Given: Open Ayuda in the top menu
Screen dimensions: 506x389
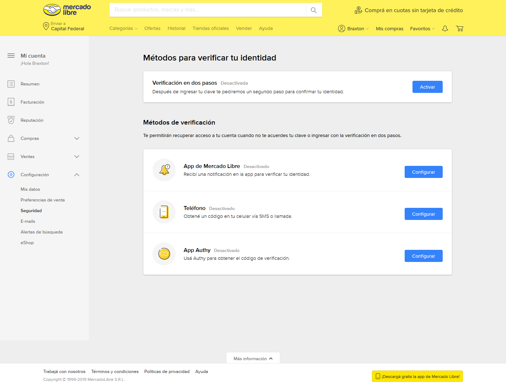Looking at the screenshot, I should (266, 28).
